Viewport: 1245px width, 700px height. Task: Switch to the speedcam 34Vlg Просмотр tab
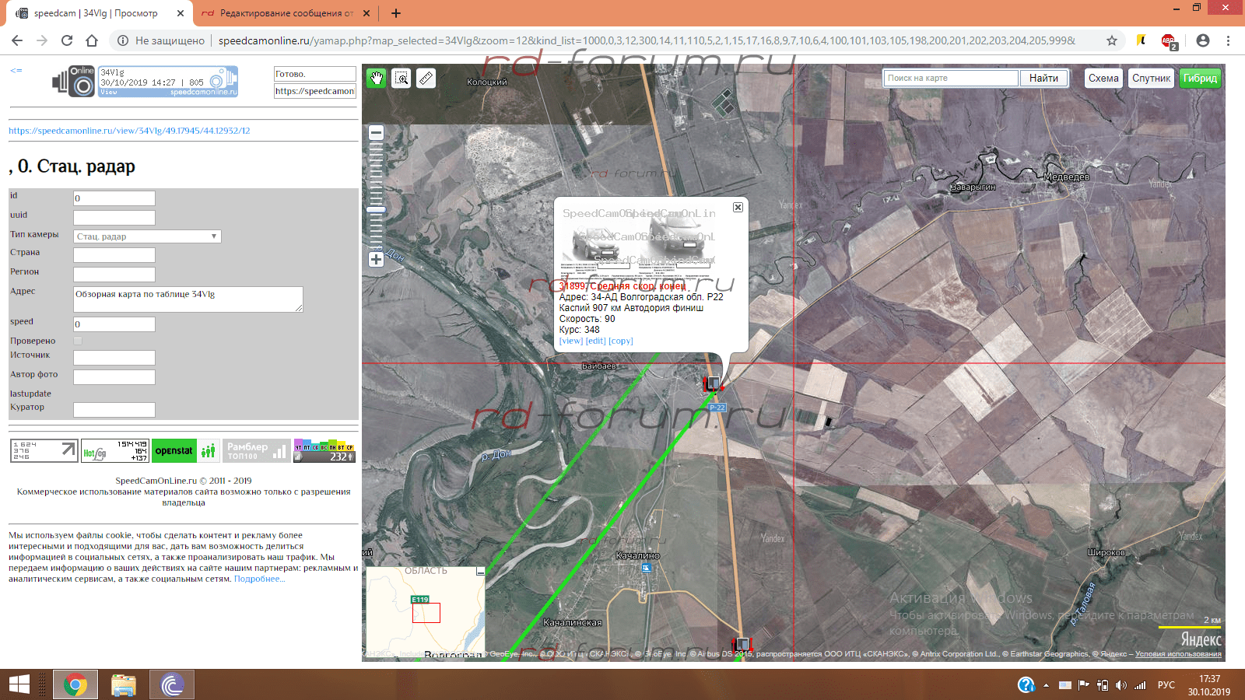(95, 13)
